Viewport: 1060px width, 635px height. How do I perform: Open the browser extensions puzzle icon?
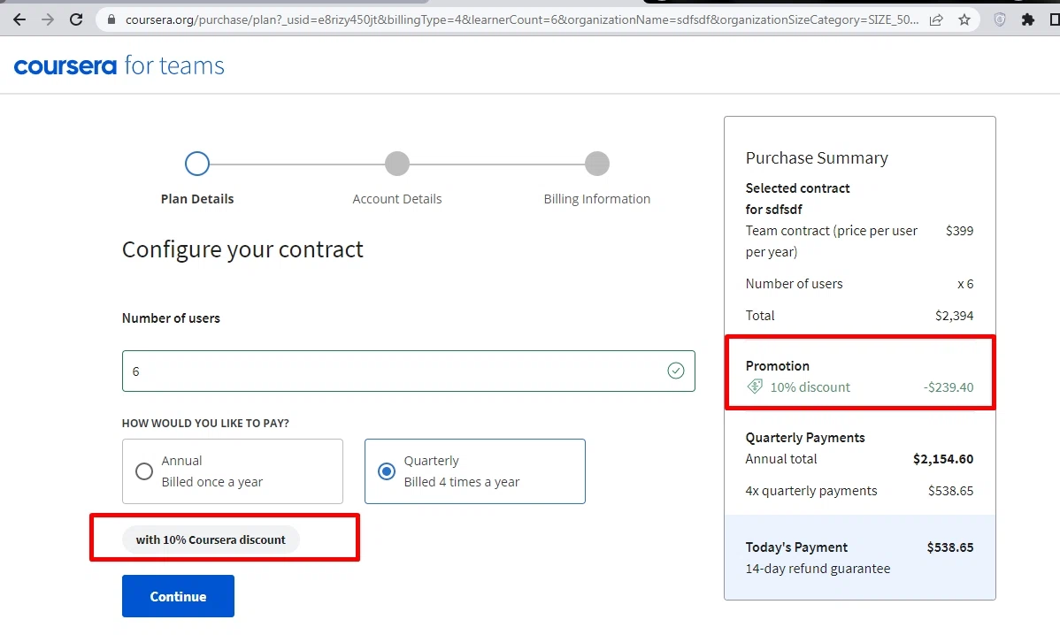click(x=1028, y=19)
